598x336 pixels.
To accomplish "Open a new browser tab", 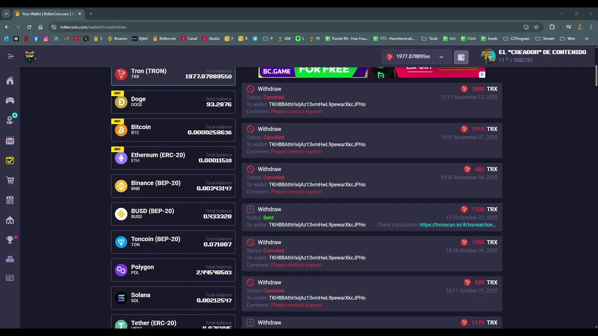I will tap(91, 14).
